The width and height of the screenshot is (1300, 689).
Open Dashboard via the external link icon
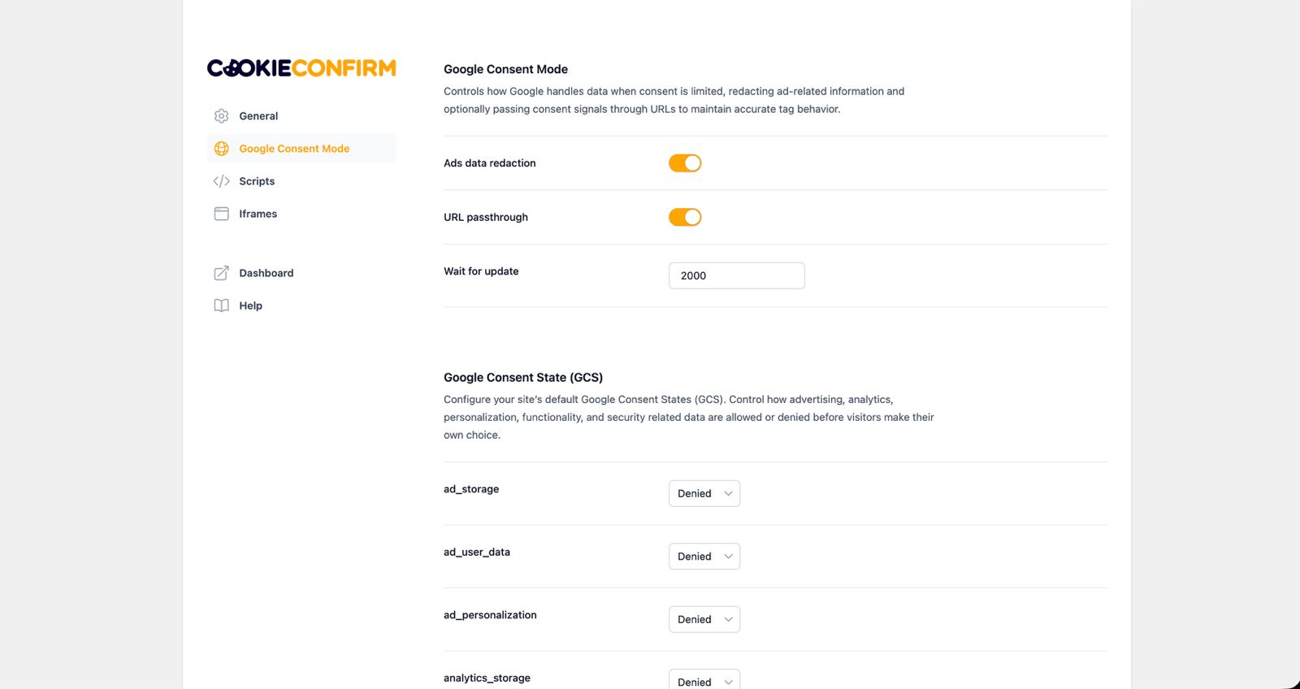[x=221, y=273]
